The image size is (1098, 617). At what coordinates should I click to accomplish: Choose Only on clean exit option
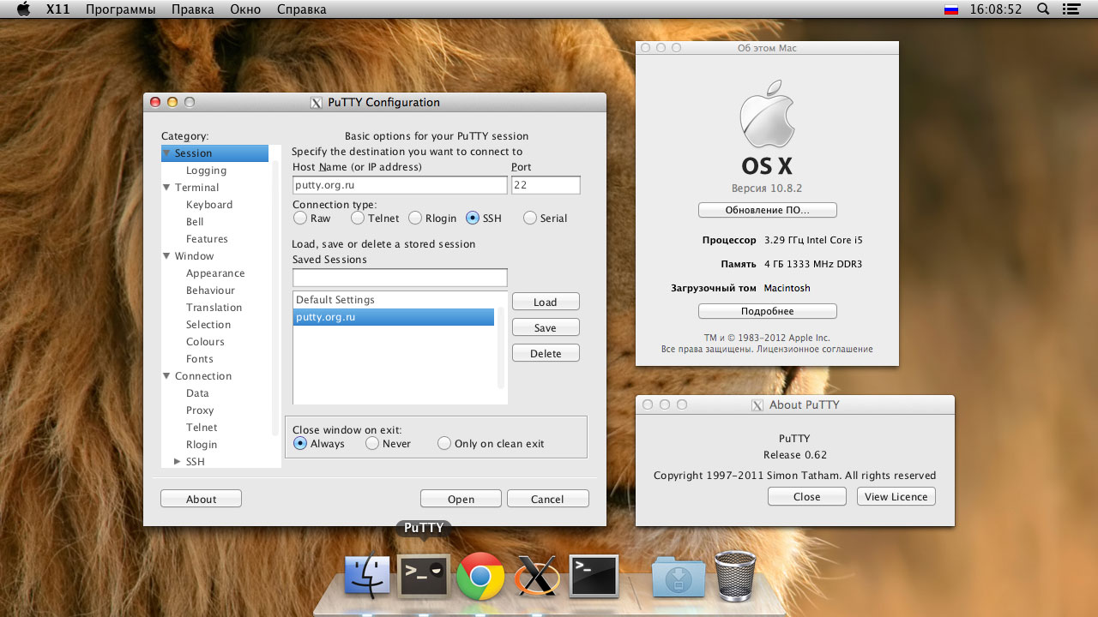click(x=444, y=443)
